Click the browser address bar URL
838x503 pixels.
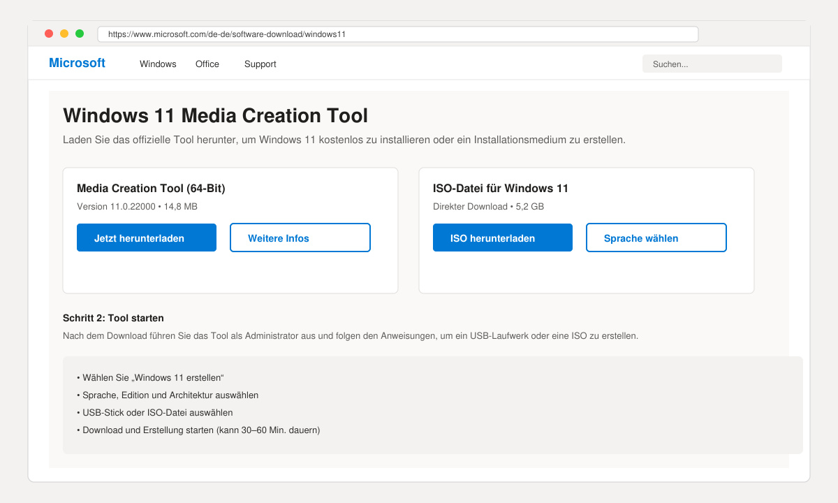click(x=398, y=34)
